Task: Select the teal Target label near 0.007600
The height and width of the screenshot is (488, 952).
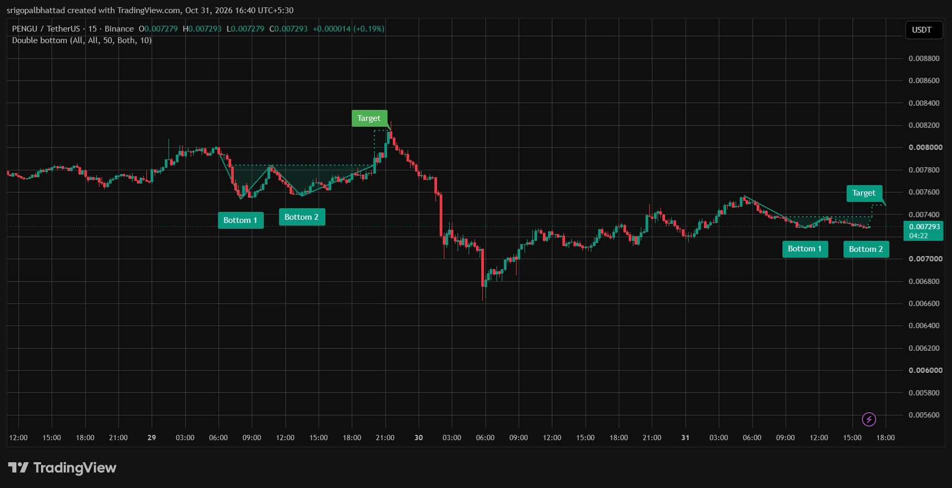Action: [x=864, y=193]
